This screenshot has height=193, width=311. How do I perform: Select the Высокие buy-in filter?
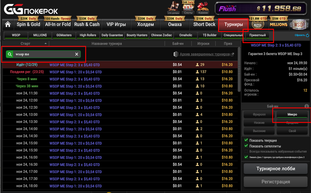pyautogui.click(x=259, y=131)
